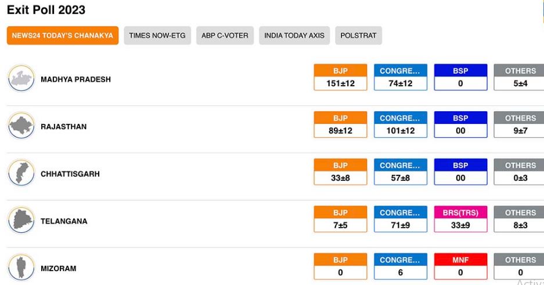The width and height of the screenshot is (544, 285).
Task: Open the ABP C-Voter tab
Action: click(x=225, y=35)
